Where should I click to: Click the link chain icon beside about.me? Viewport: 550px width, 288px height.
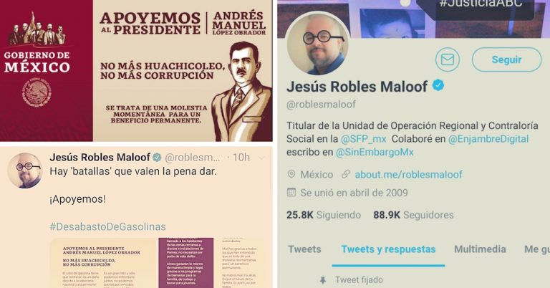click(x=346, y=174)
